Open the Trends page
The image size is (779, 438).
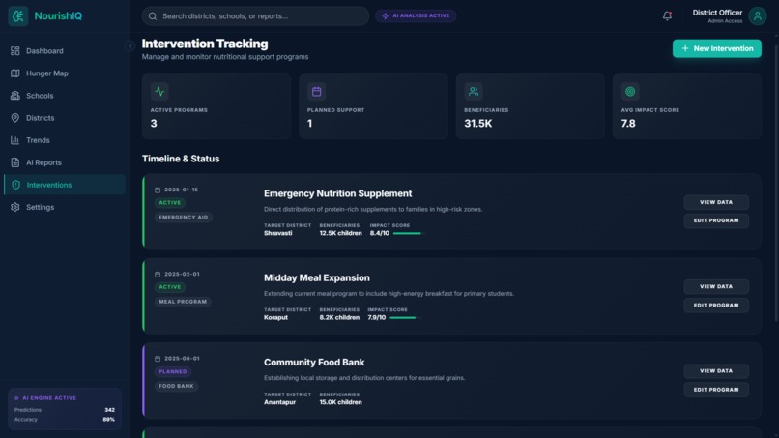[65, 140]
